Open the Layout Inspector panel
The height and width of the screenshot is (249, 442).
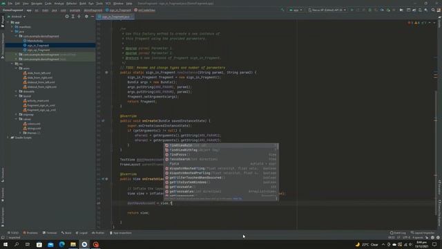(x=423, y=233)
